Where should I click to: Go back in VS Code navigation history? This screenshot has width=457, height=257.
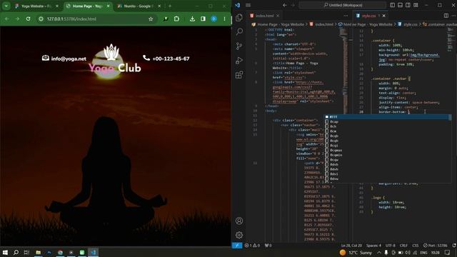(284, 5)
